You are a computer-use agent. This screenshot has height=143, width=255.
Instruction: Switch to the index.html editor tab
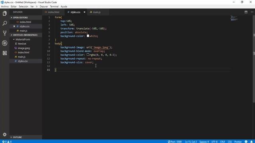click(x=53, y=12)
